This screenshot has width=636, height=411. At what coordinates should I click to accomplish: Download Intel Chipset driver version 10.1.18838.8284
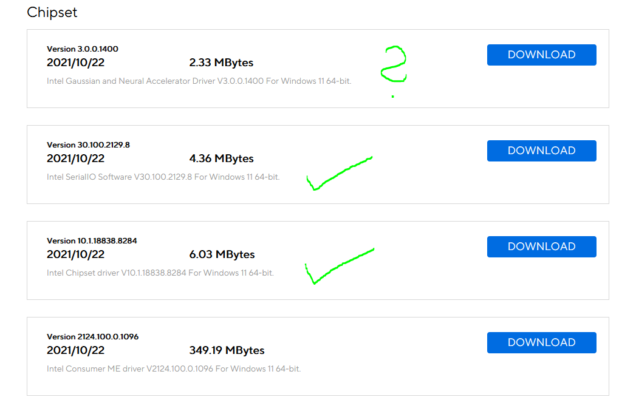[541, 246]
